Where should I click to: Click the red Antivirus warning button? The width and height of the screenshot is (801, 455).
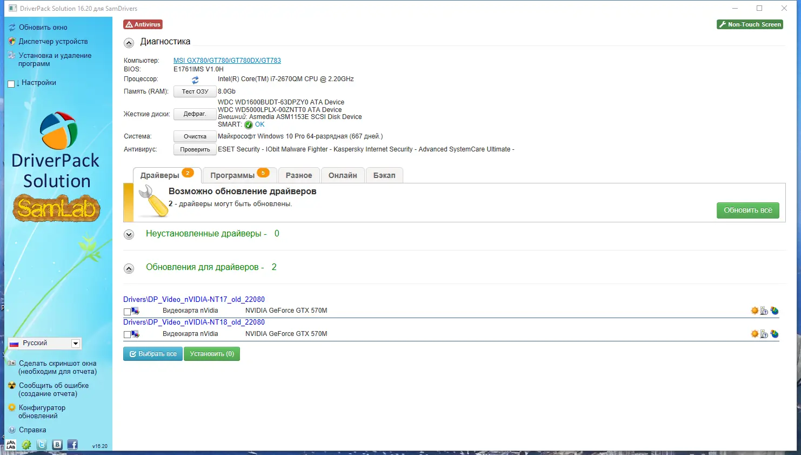click(143, 24)
